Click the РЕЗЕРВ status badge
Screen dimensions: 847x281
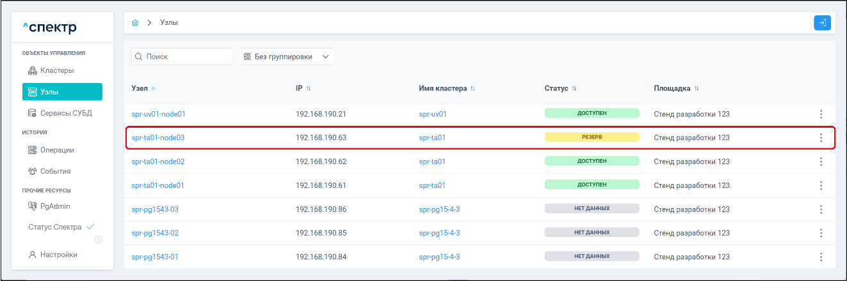click(x=592, y=137)
